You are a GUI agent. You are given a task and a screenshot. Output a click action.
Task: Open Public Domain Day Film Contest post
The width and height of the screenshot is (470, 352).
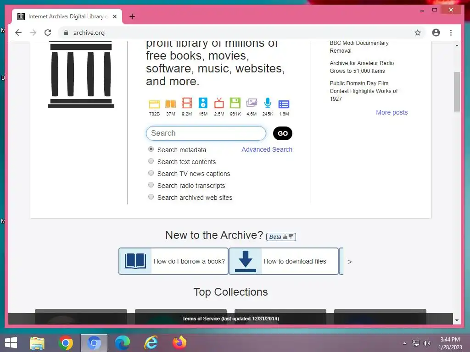[364, 91]
